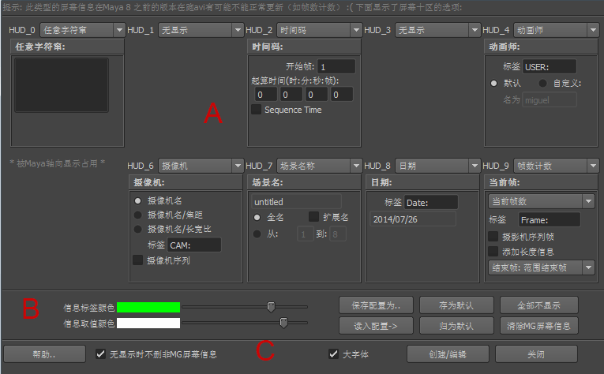Click the 信息取值颜色 slider handle
The image size is (604, 374).
(284, 323)
